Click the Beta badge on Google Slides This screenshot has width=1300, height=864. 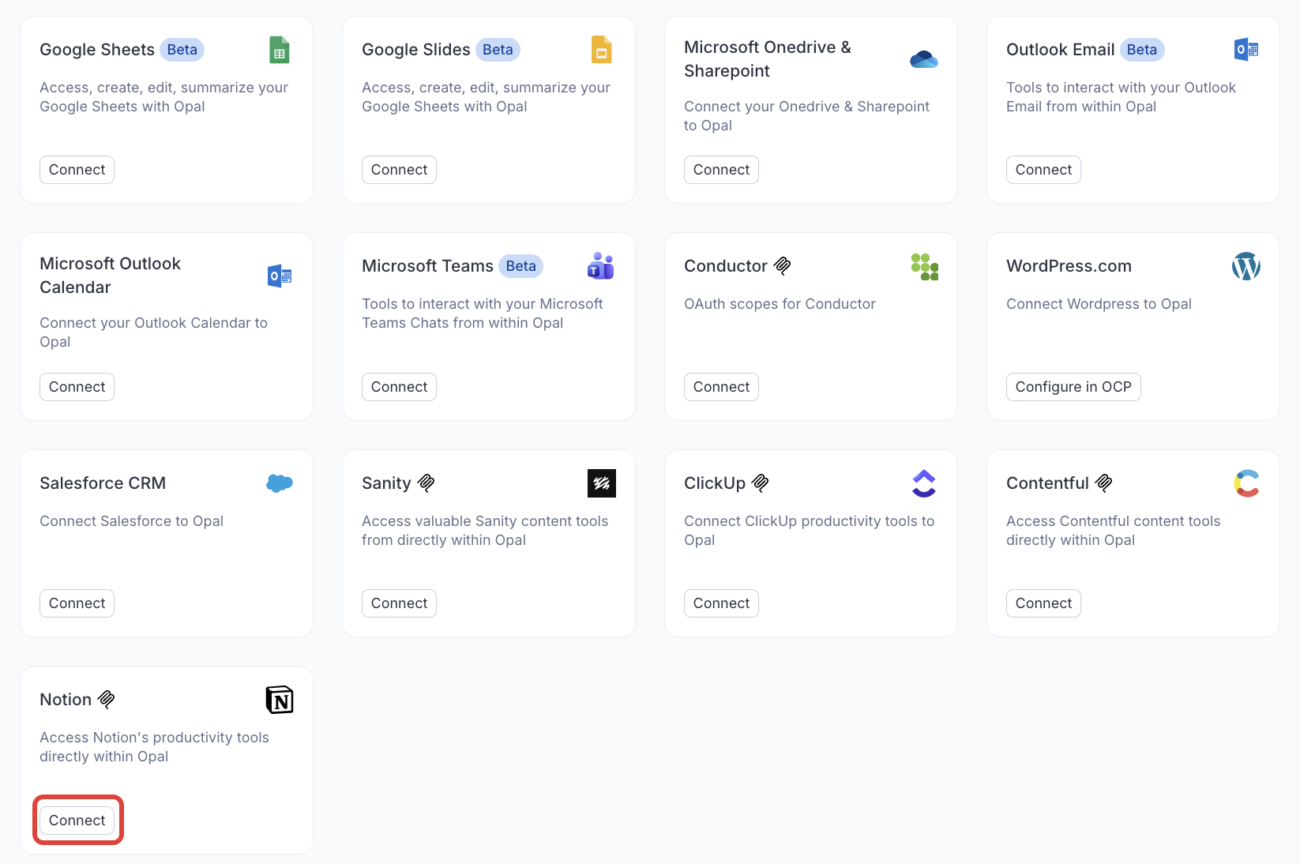coord(498,50)
